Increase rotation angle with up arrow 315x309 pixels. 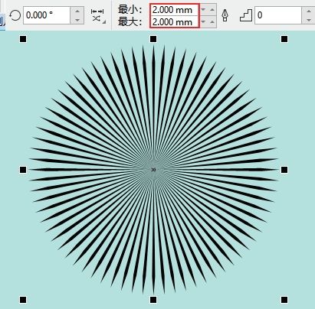coord(77,11)
